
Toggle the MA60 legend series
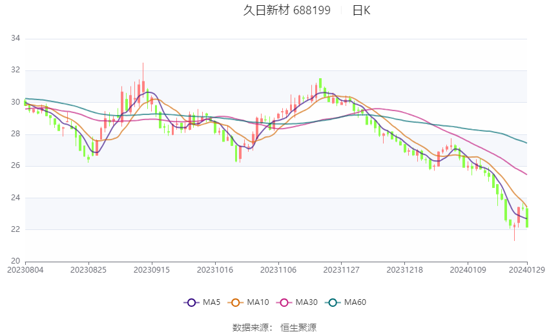point(346,302)
